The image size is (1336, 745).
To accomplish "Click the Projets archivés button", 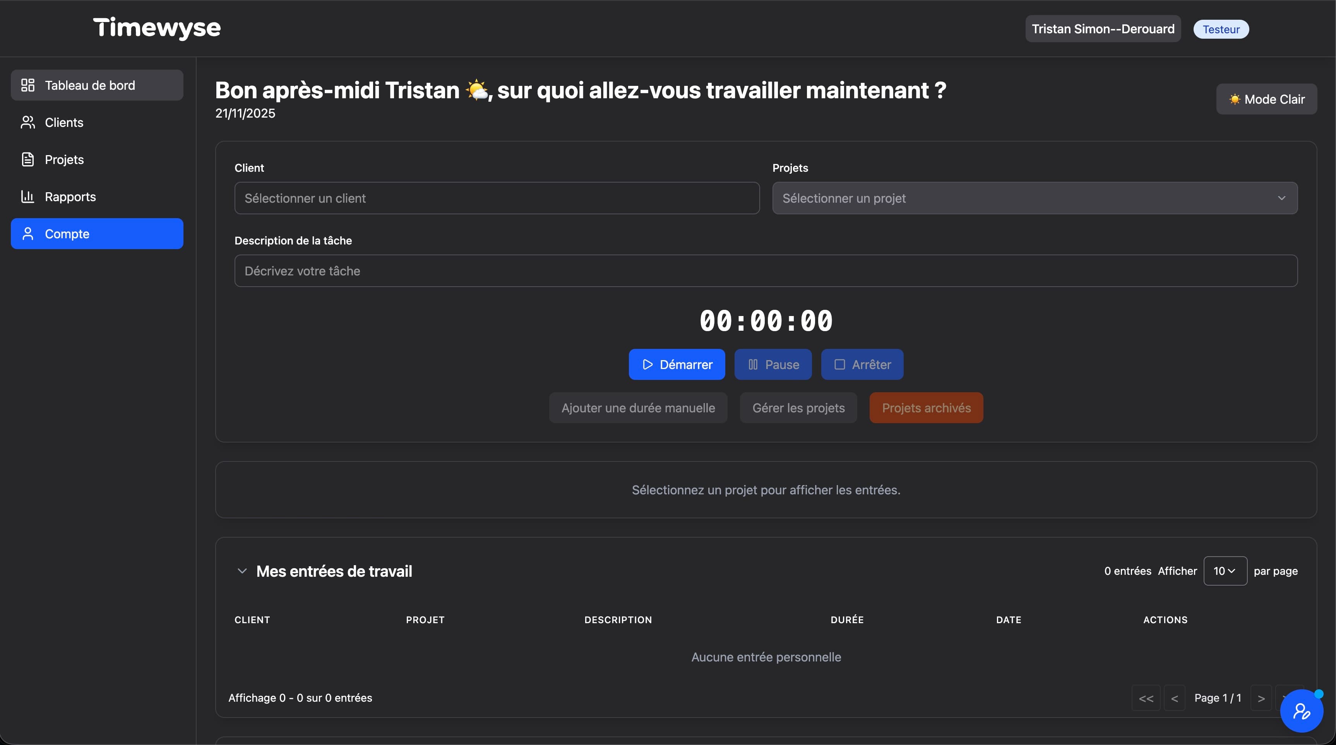I will click(926, 408).
